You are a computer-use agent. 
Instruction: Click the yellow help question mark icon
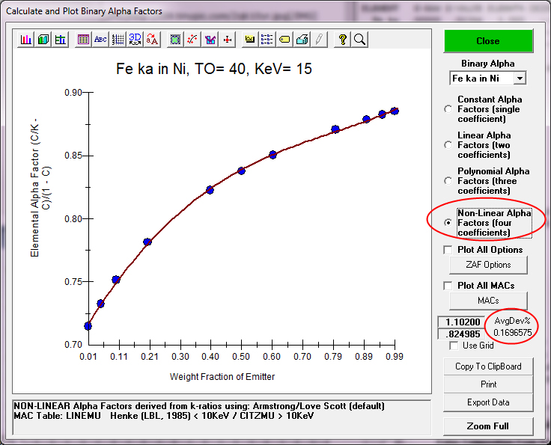pos(342,40)
